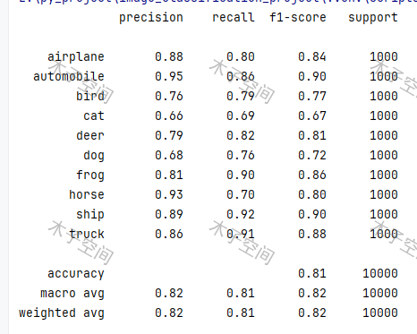Viewport: 417px width, 334px height.
Task: Click the accuracy support value 10000
Action: coord(380,273)
